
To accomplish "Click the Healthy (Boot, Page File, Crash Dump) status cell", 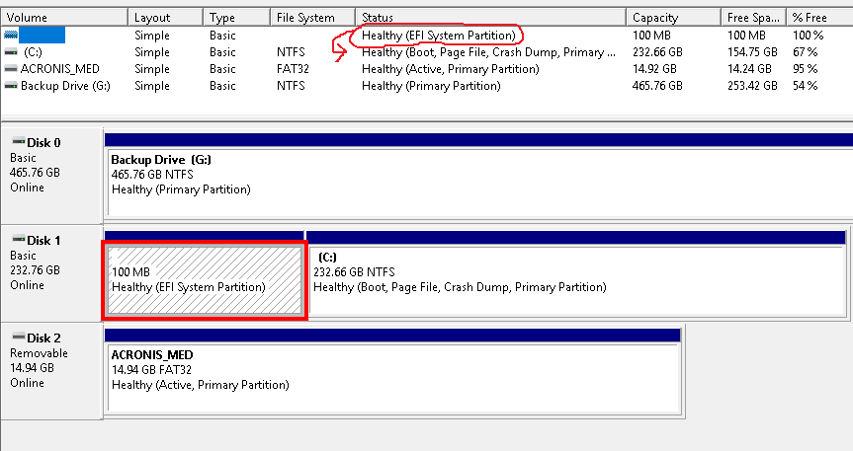I will click(488, 52).
